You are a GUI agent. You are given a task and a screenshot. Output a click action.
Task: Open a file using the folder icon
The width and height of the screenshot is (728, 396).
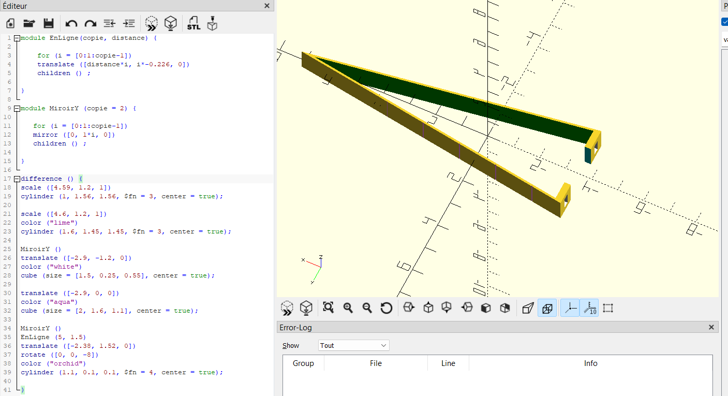tap(29, 23)
